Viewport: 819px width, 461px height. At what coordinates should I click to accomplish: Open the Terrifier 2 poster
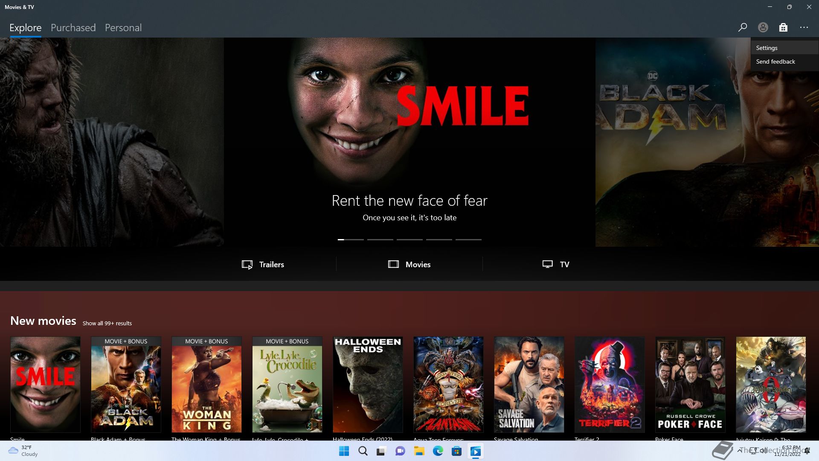(610, 385)
